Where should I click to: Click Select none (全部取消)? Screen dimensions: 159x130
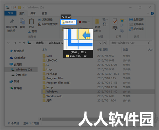coord(136,24)
